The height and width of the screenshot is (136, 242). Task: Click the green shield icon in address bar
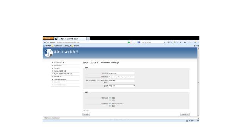pos(129,42)
